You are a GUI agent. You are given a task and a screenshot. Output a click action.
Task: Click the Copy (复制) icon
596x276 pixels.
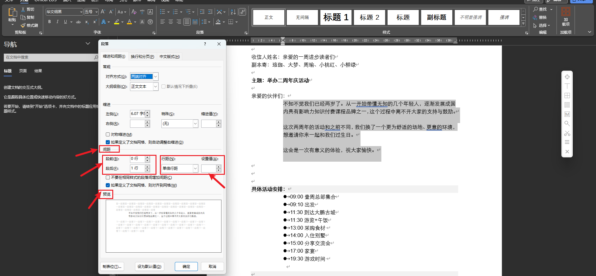23,17
